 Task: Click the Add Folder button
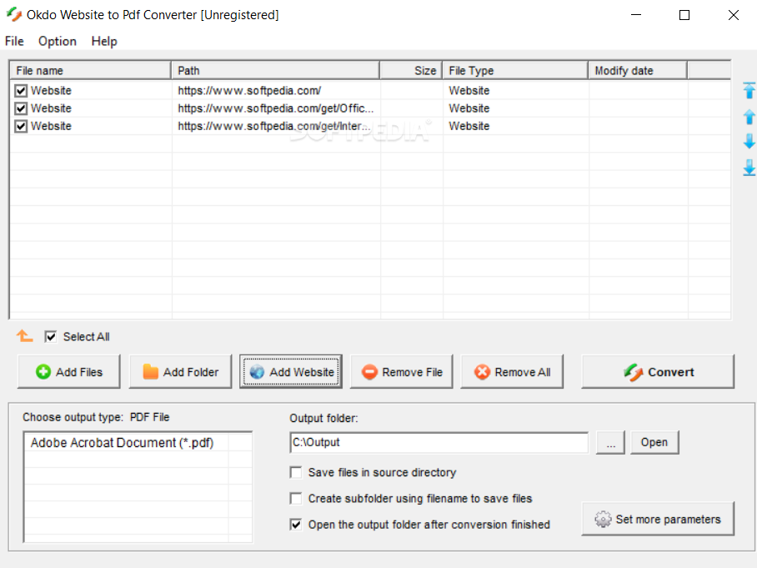click(x=181, y=372)
